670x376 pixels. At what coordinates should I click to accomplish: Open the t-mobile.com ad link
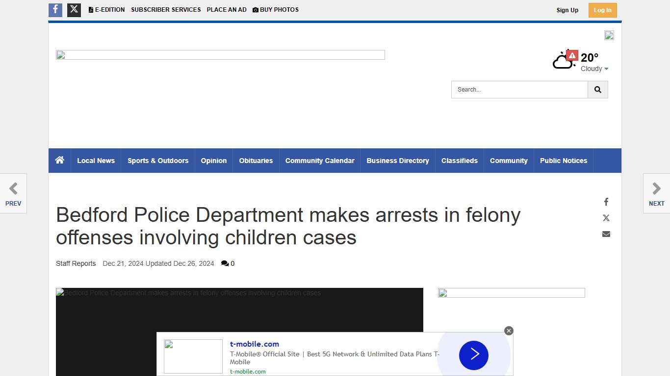click(x=254, y=344)
